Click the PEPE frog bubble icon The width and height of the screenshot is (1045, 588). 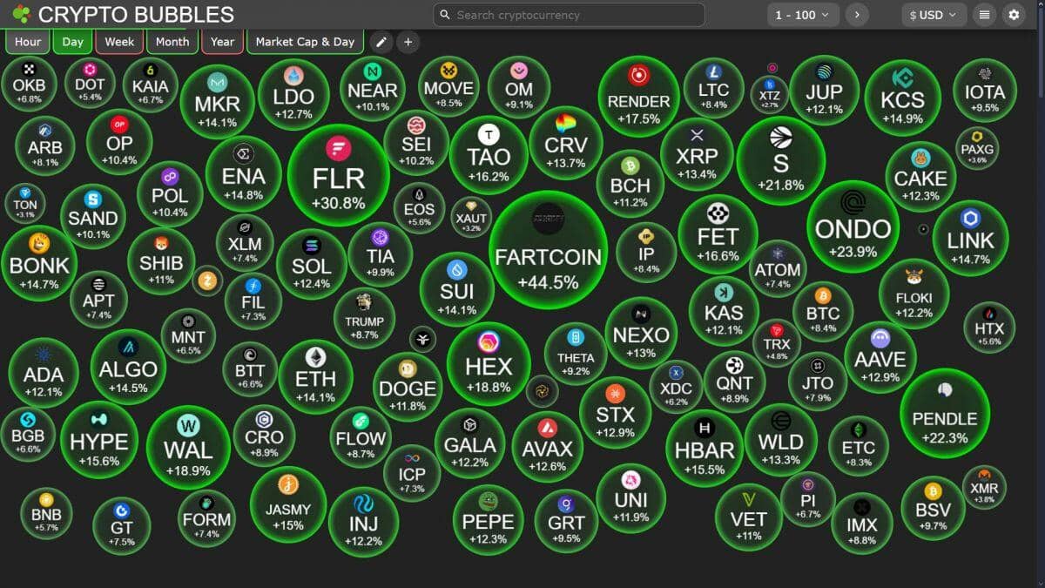pos(488,500)
